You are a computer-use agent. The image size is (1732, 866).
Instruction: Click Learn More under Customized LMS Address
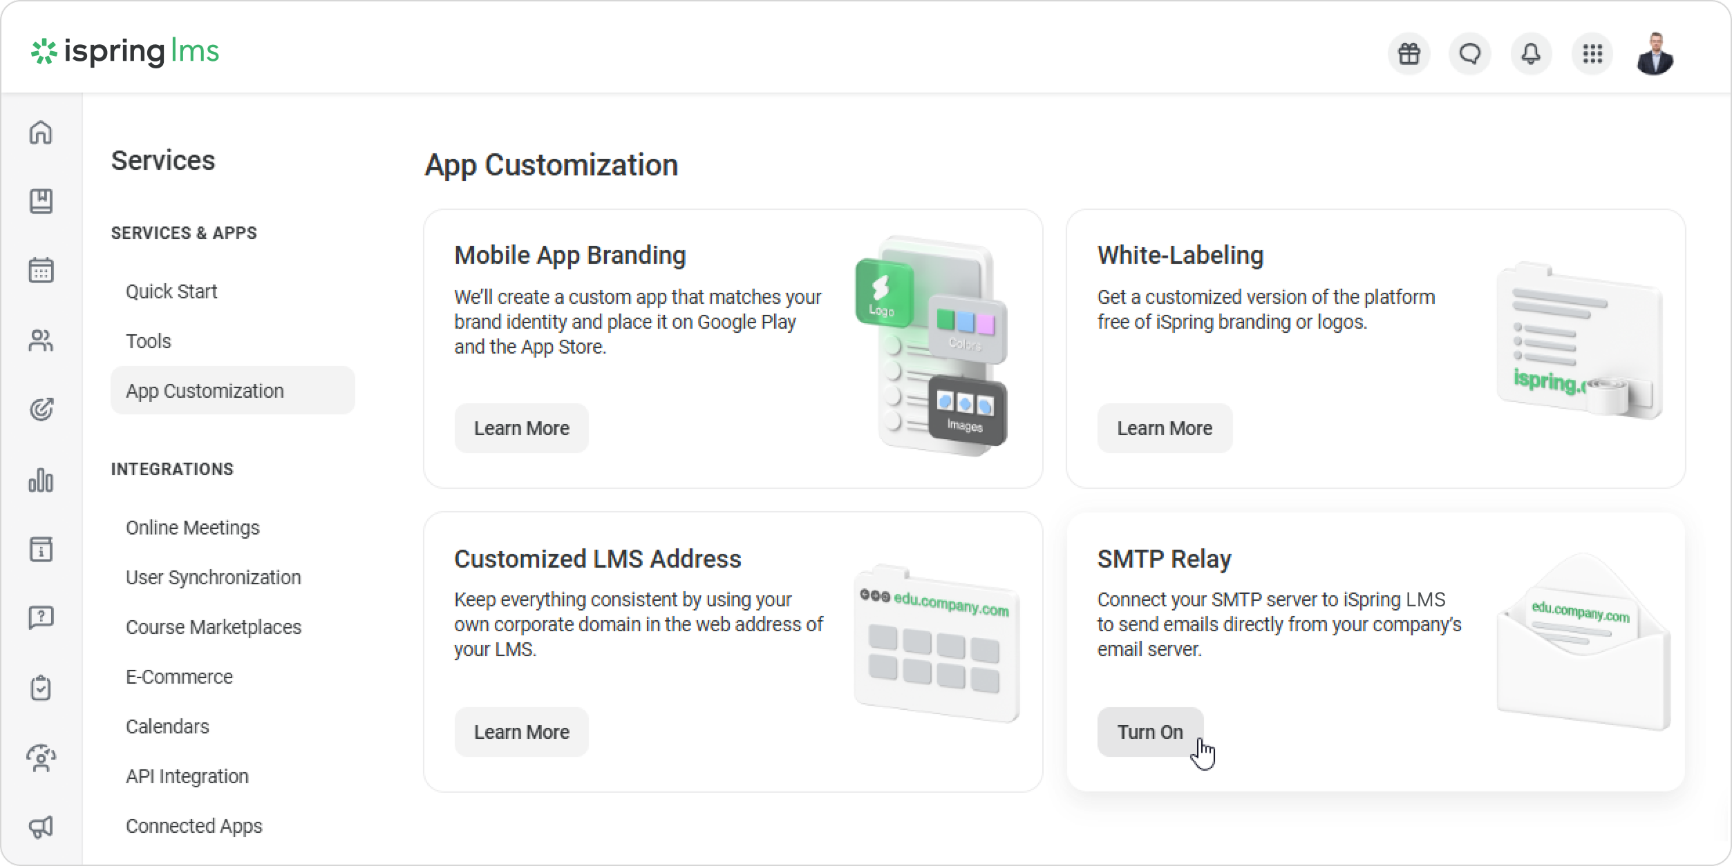coord(521,732)
